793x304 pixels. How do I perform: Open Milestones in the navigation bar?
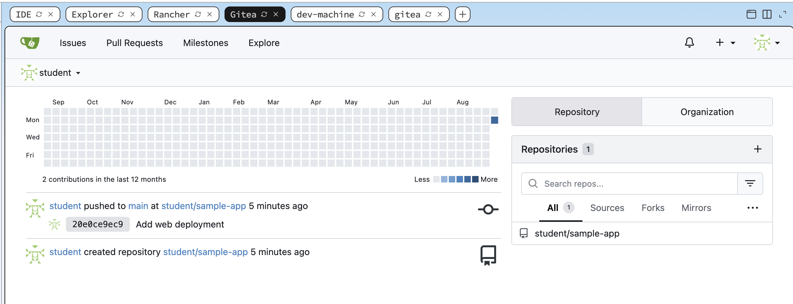(206, 43)
